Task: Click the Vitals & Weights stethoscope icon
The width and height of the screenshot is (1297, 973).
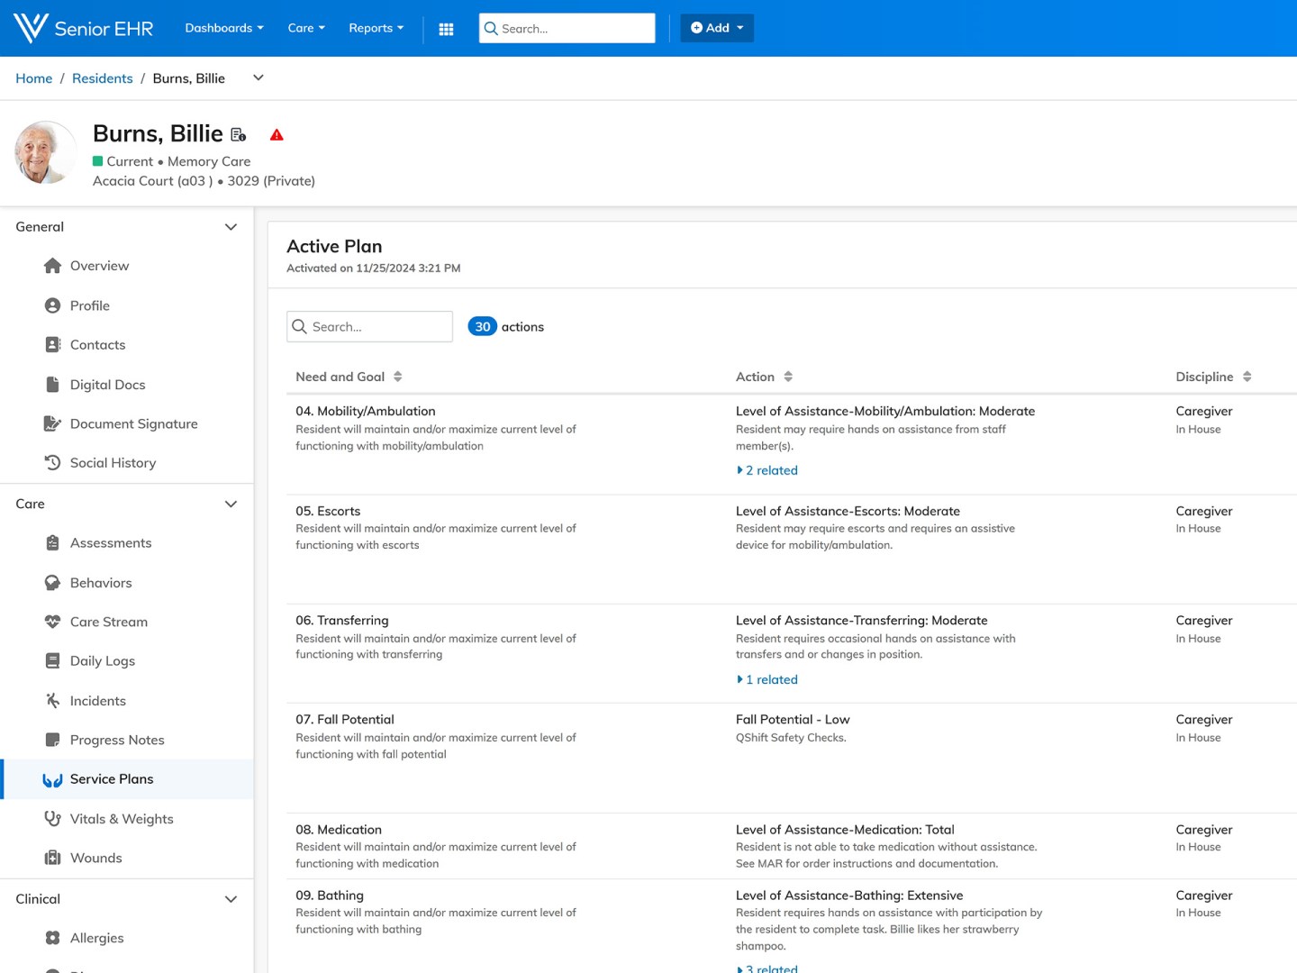Action: point(53,819)
